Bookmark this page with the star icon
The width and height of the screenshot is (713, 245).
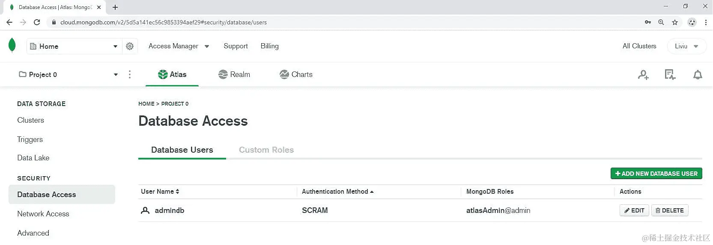click(x=675, y=22)
